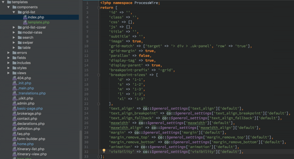Click the file icon next to home.php
The height and width of the screenshot is (159, 294).
pyautogui.click(x=14, y=144)
